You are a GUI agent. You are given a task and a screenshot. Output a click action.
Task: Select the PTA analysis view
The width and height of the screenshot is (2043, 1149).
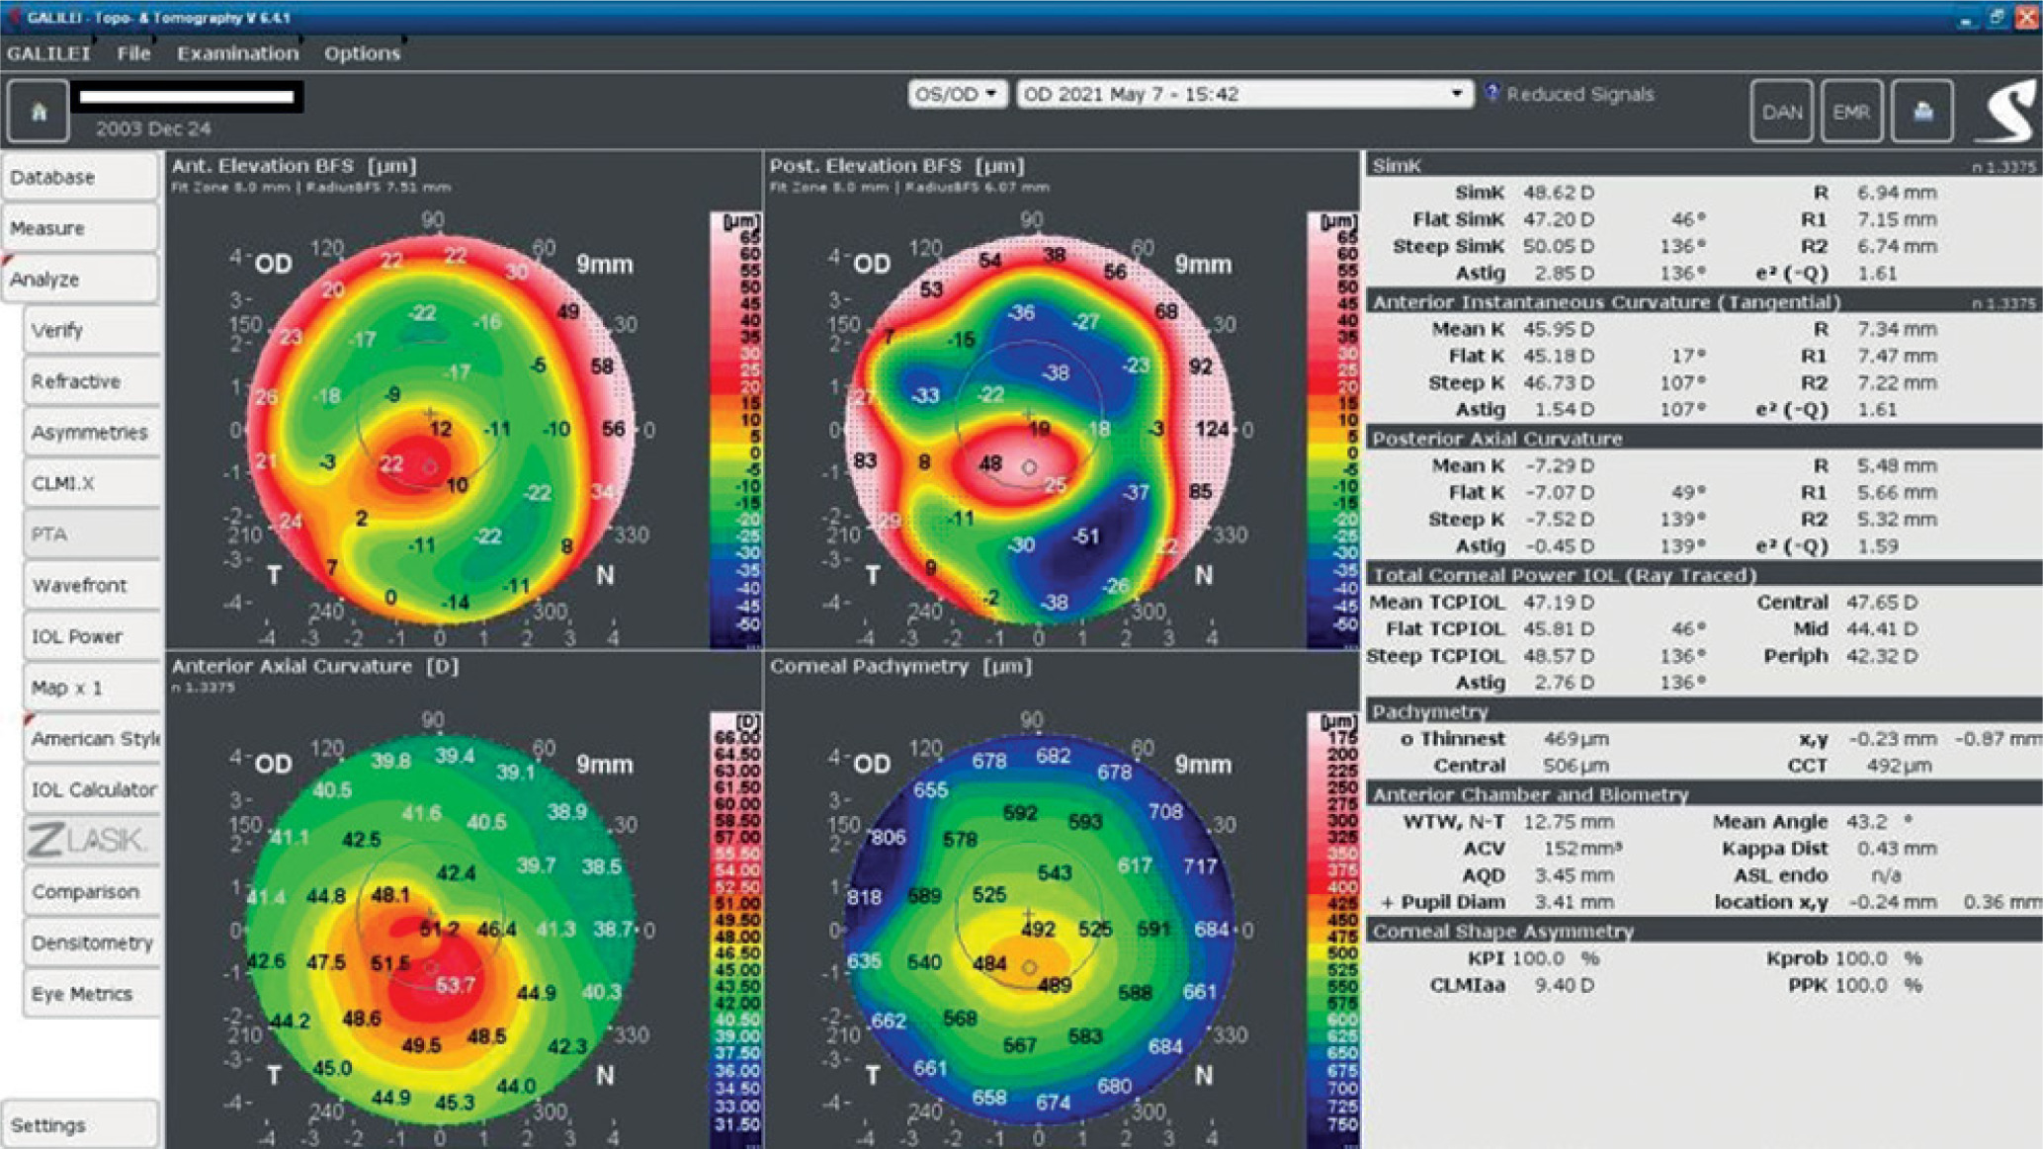(91, 534)
